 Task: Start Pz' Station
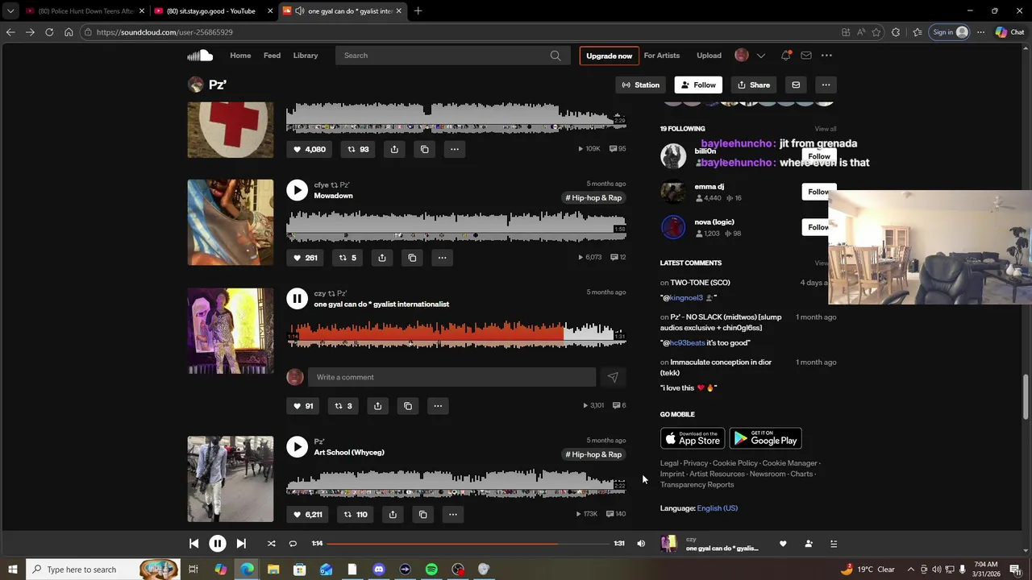click(x=641, y=85)
